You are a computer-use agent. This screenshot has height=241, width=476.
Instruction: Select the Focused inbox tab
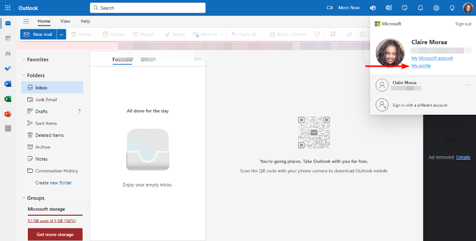(x=122, y=59)
